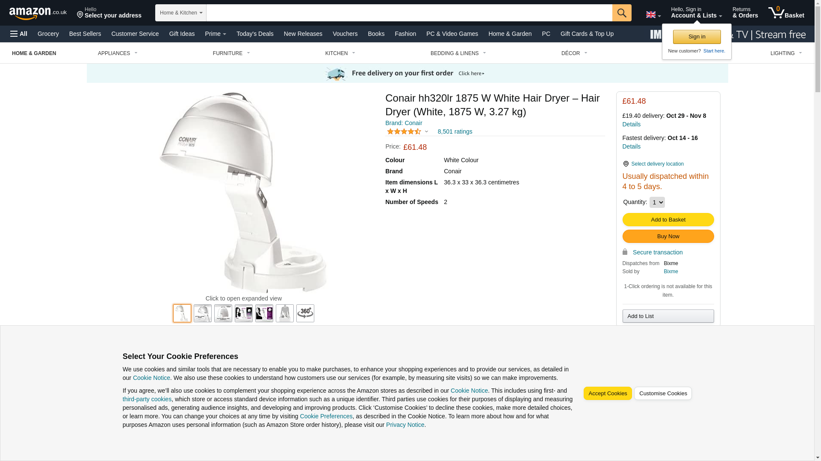The height and width of the screenshot is (461, 821).
Task: Open Today's Deals in the navigation bar
Action: point(255,34)
